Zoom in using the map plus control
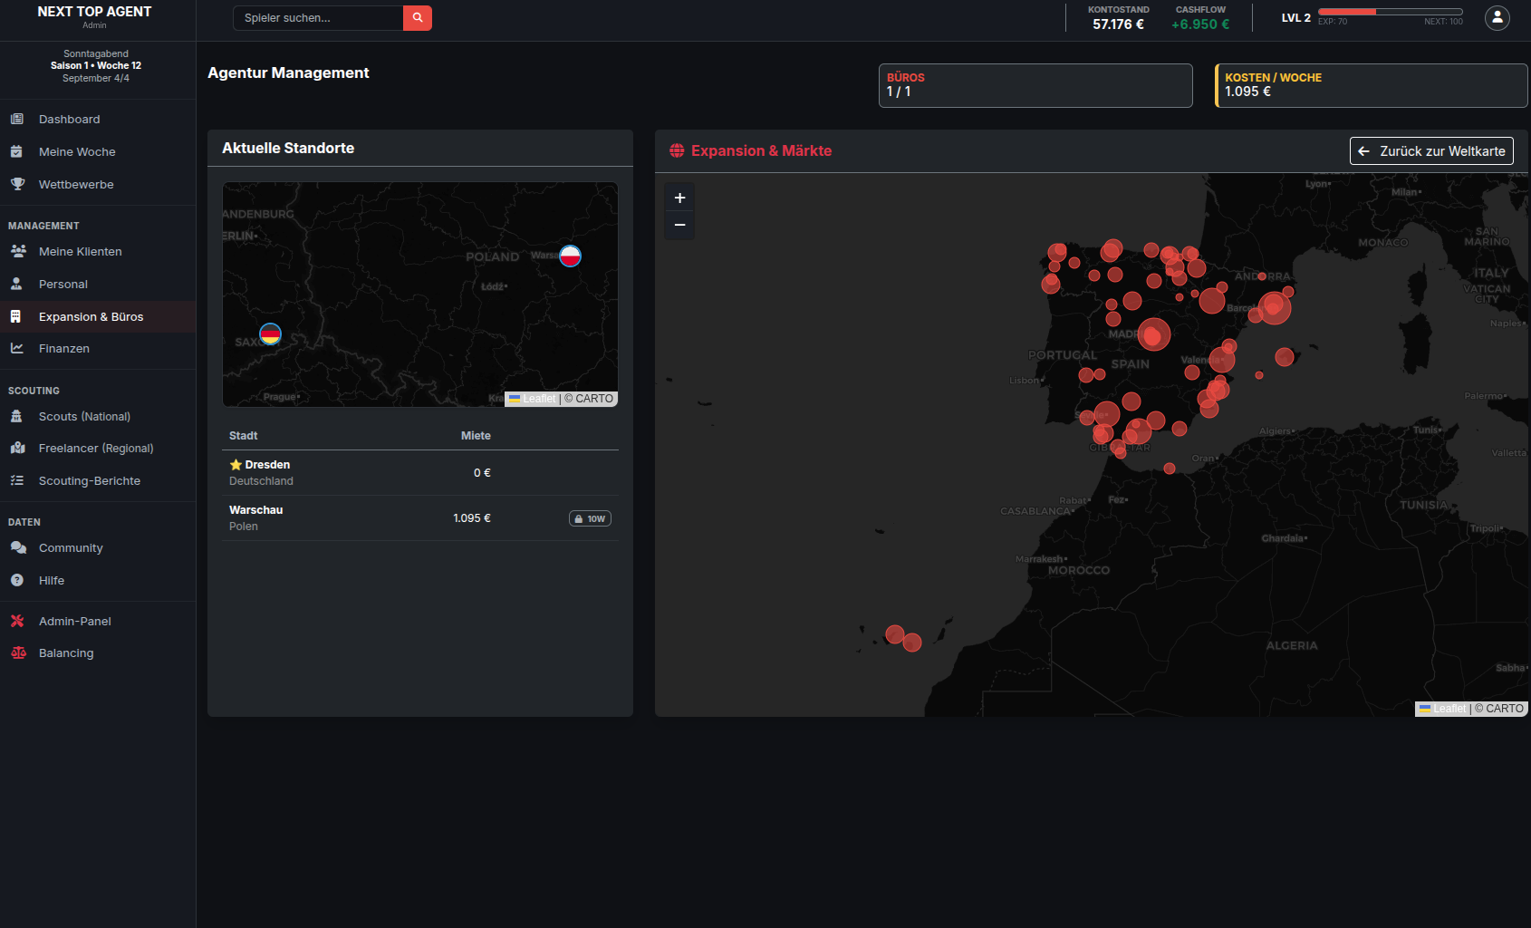The image size is (1531, 928). (679, 197)
